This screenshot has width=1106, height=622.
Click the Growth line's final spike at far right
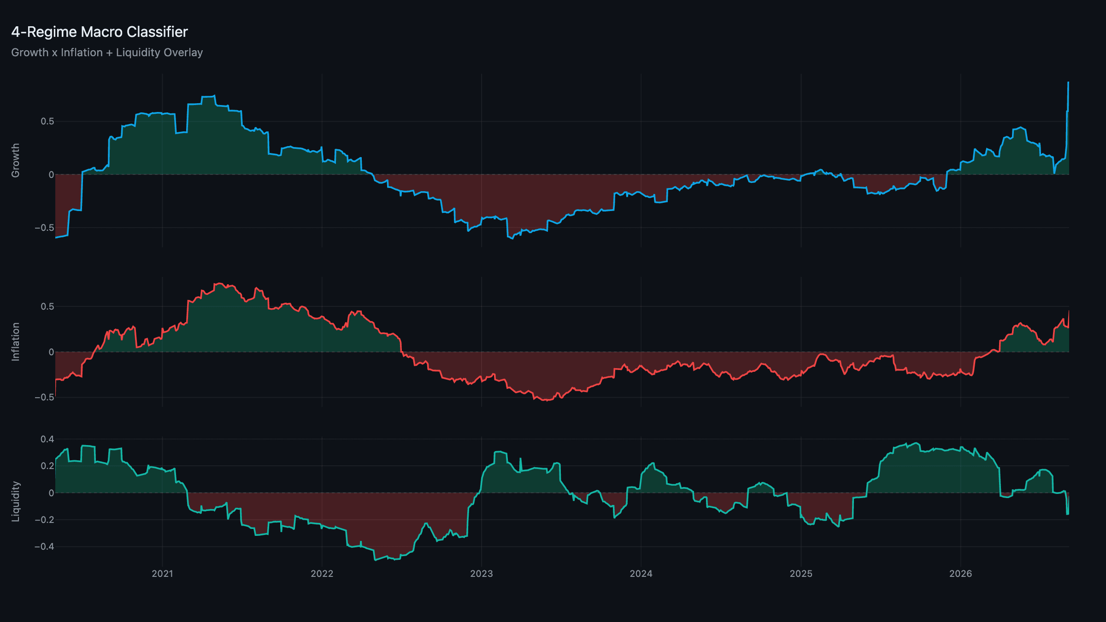click(1068, 83)
